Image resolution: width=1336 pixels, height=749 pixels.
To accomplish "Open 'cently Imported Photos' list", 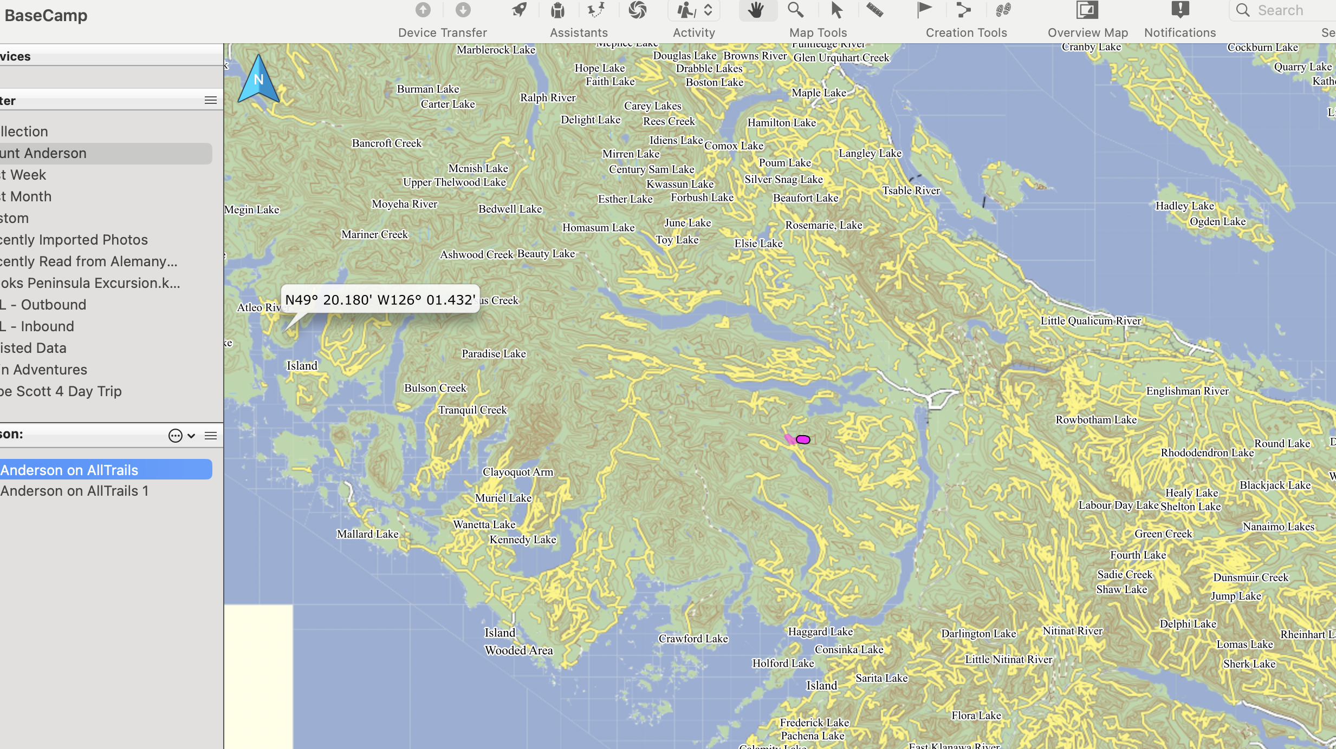I will [106, 240].
